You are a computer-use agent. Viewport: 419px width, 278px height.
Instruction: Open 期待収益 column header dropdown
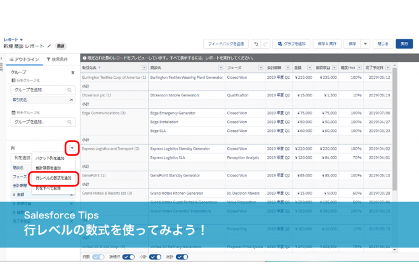point(335,67)
